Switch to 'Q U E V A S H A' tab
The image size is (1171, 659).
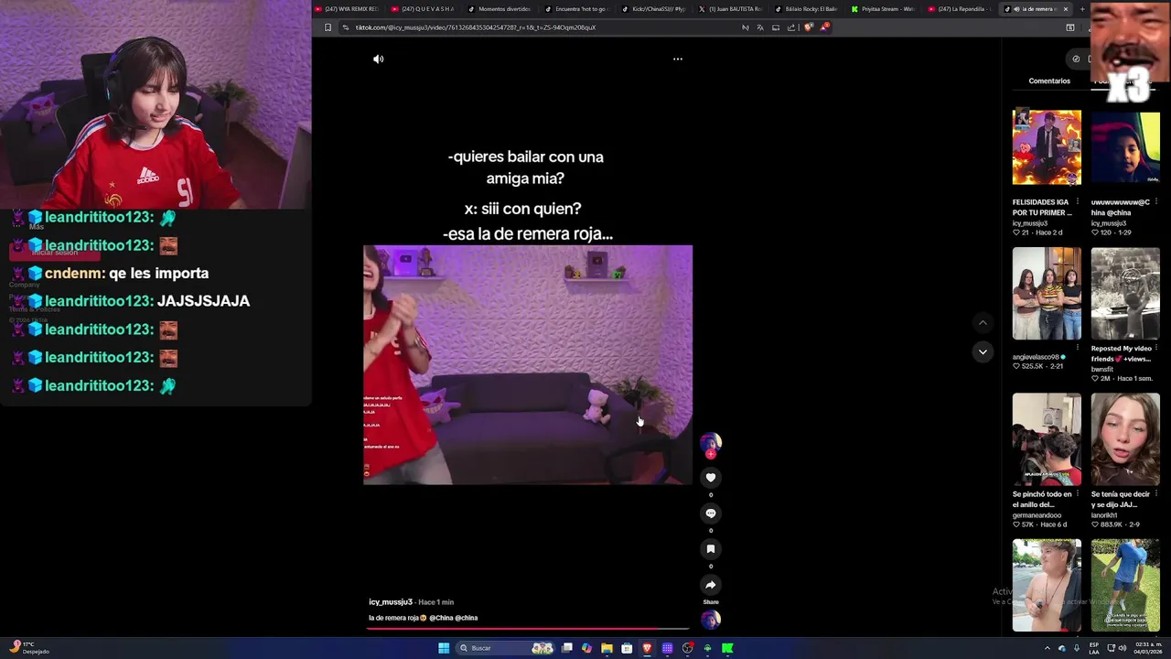coord(423,9)
